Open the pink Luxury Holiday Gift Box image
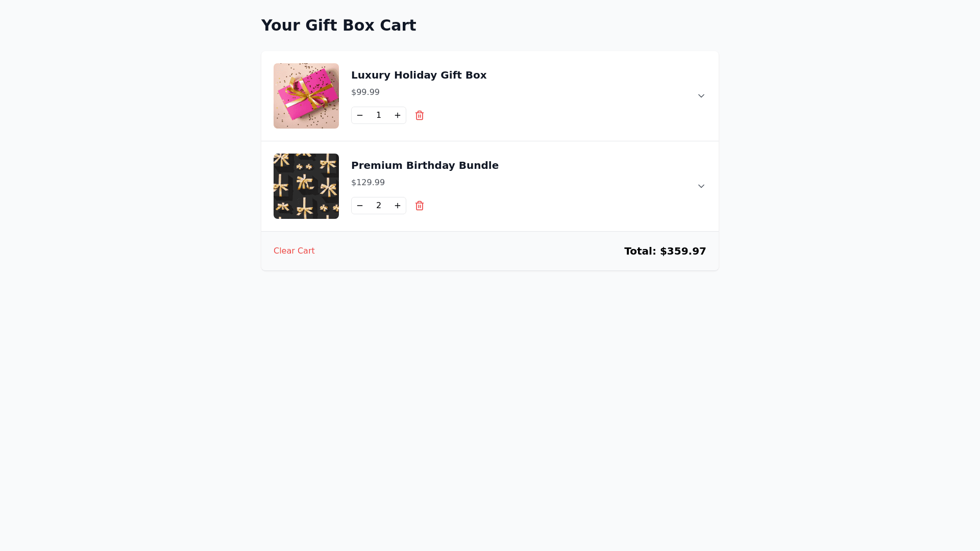 (x=306, y=96)
